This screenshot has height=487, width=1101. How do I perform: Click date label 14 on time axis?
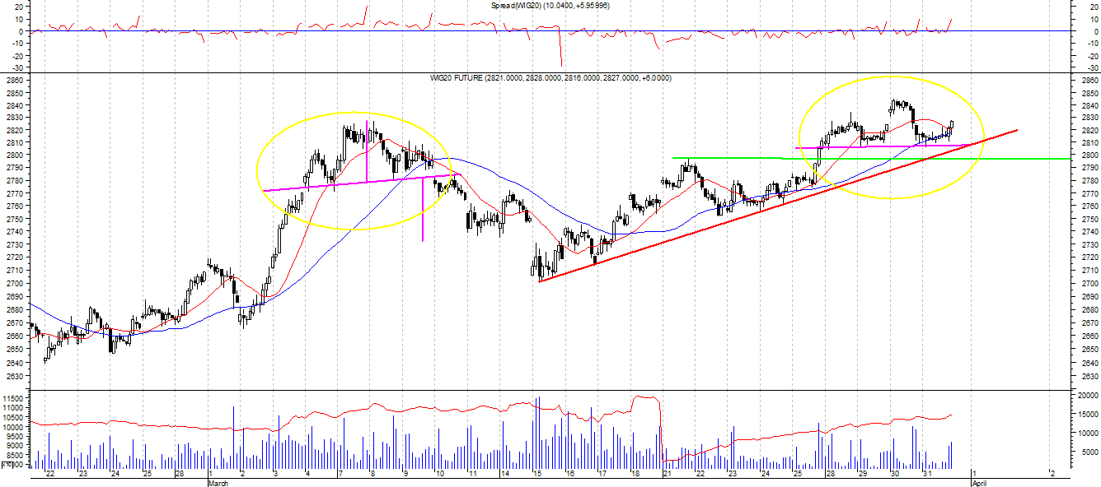pyautogui.click(x=504, y=474)
